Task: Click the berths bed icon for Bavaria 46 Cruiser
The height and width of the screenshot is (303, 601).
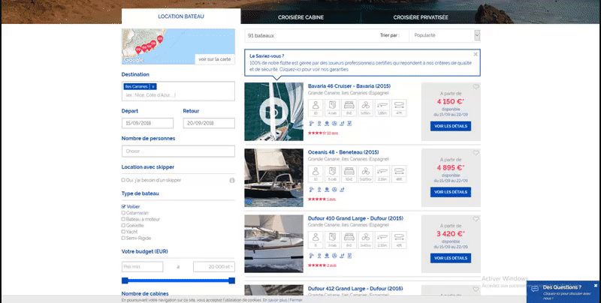Action: point(349,108)
